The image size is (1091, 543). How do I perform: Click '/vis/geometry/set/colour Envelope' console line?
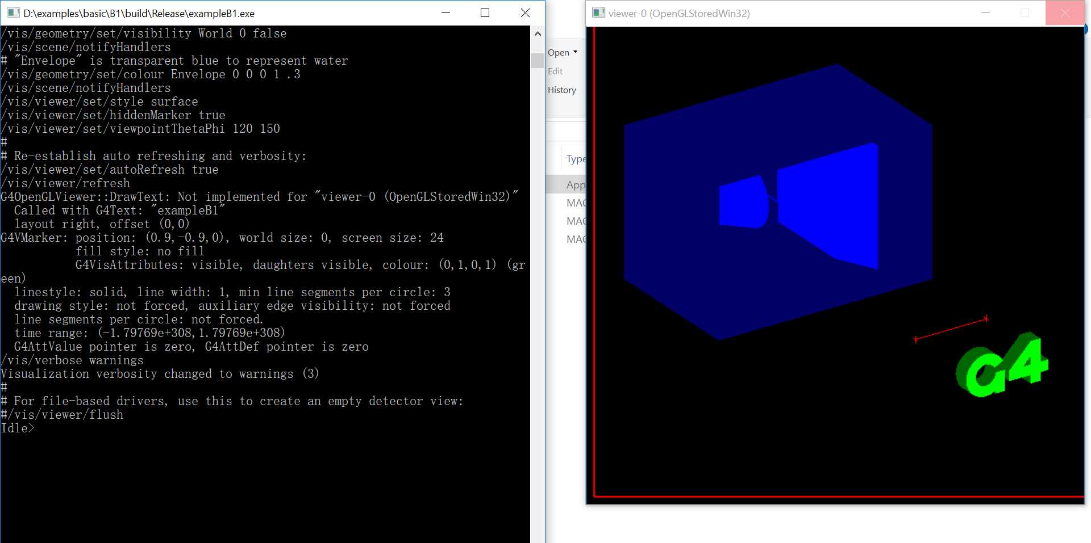(151, 74)
